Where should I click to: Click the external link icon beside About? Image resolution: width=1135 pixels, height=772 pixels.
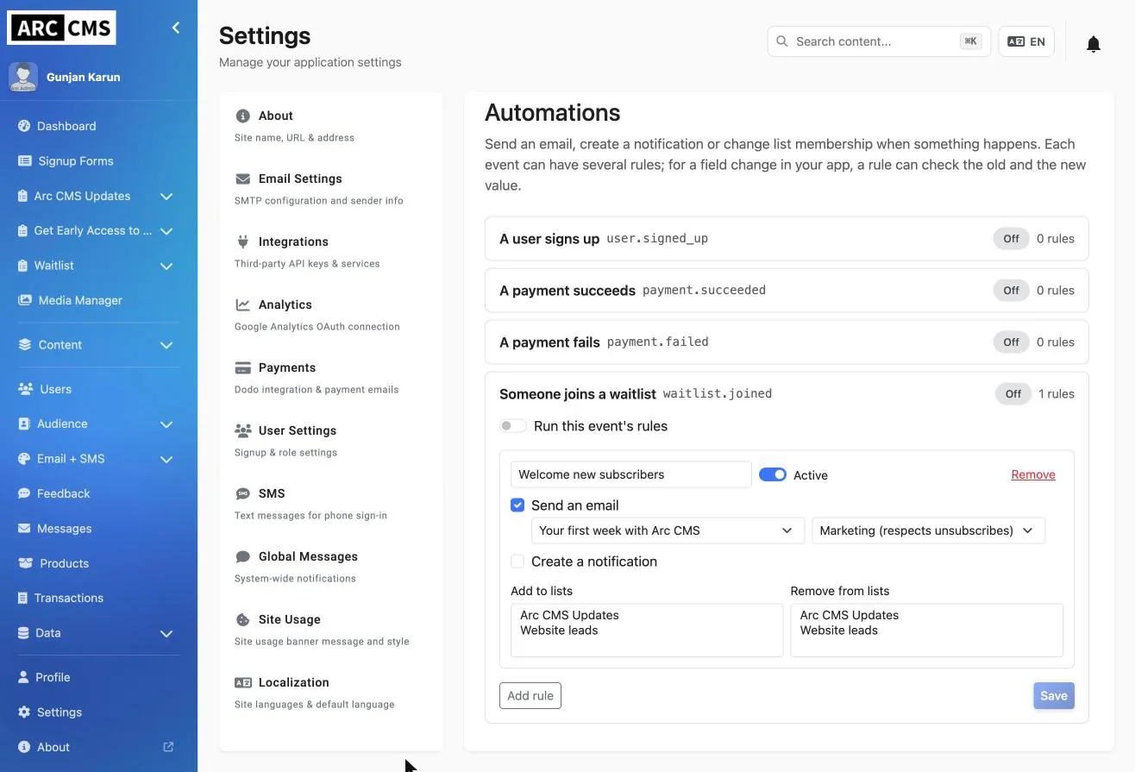[x=168, y=747]
